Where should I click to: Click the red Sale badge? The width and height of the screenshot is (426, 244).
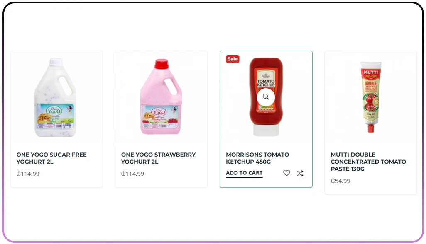pos(233,59)
